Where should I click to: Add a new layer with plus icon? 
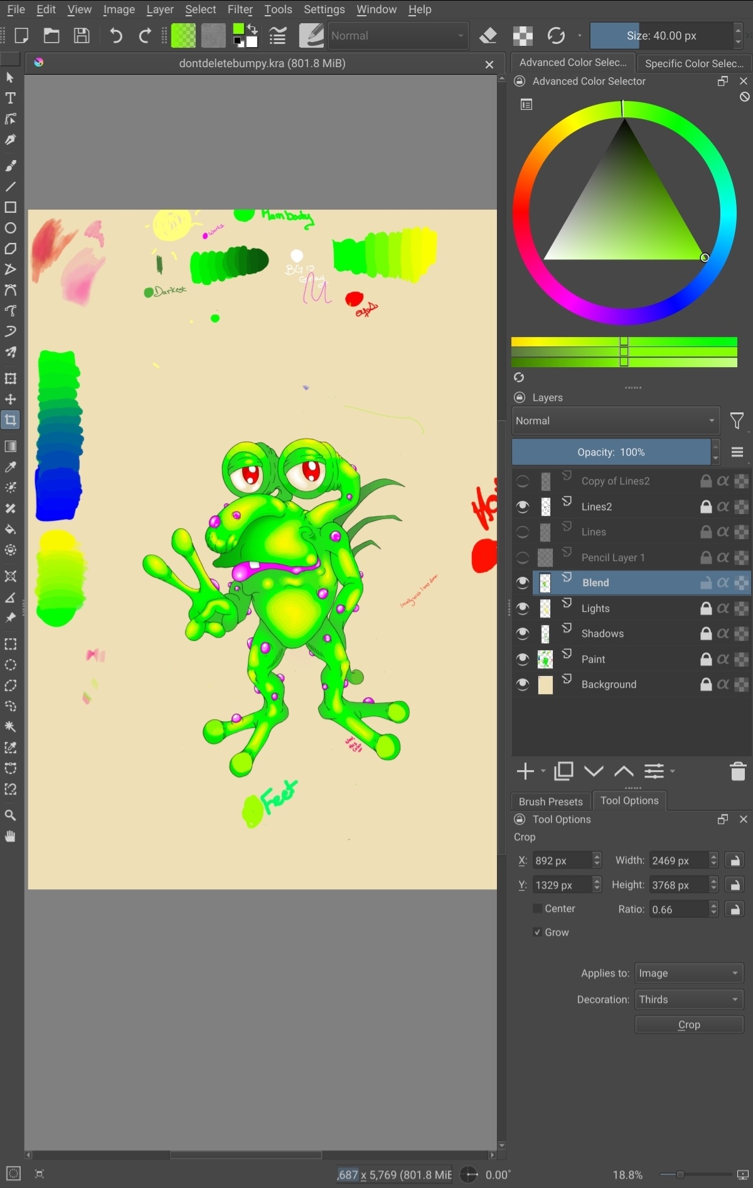(x=525, y=771)
